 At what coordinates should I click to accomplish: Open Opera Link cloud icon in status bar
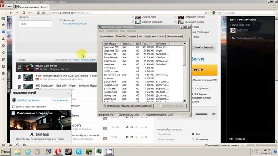[10, 145]
